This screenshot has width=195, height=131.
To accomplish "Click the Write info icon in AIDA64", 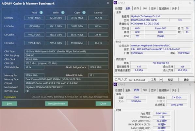I will (x=63, y=12).
